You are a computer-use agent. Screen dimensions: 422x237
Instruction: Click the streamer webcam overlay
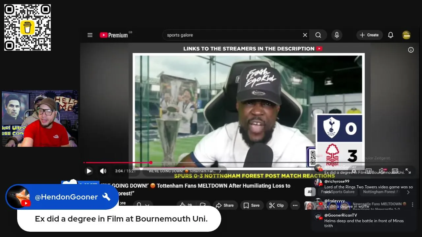coord(40,118)
